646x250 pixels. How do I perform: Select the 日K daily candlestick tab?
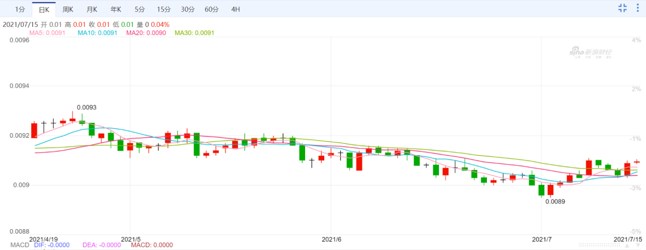tap(44, 8)
